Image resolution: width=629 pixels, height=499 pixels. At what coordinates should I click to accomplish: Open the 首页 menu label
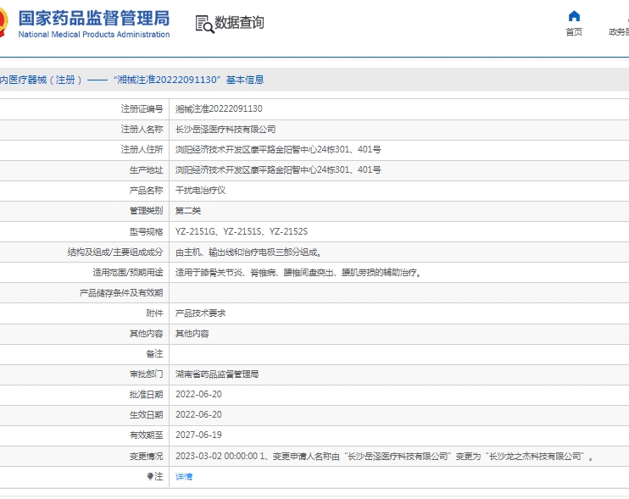[x=574, y=32]
